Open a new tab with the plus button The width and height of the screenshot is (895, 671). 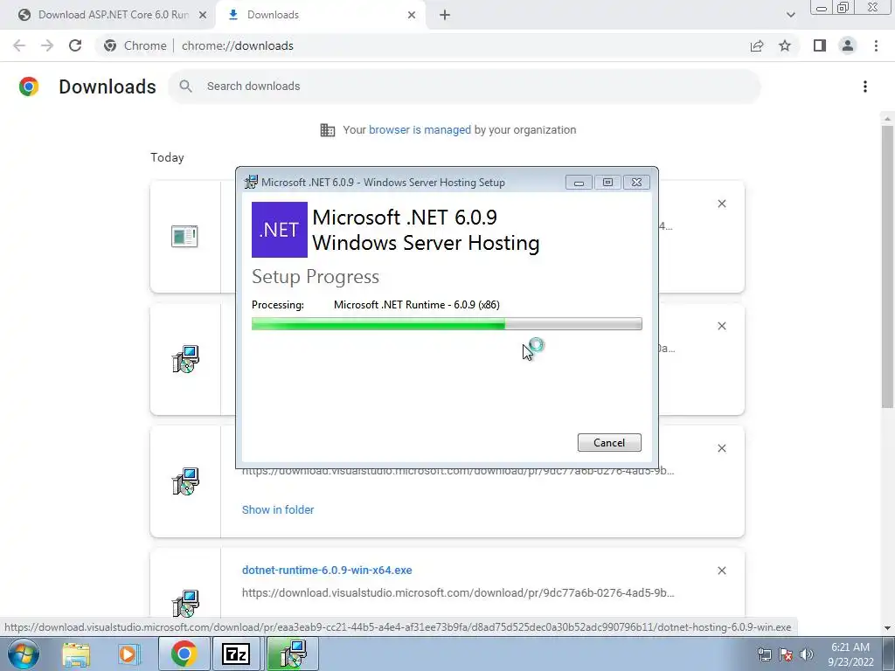point(445,15)
